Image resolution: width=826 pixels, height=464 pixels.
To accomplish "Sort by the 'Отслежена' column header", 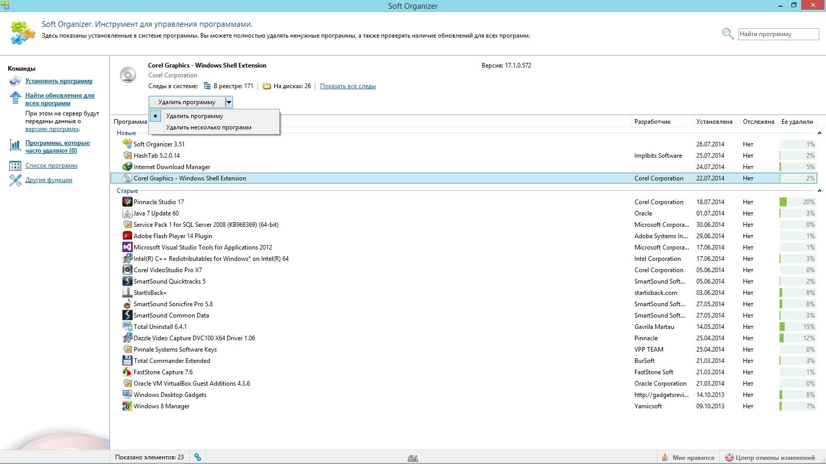I will (x=759, y=122).
